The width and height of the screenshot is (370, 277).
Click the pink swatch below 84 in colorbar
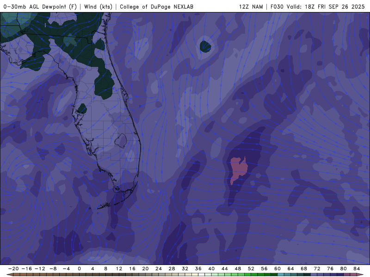(x=354, y=275)
